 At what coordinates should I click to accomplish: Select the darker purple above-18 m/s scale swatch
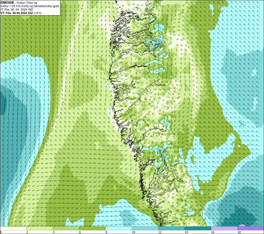tap(251, 228)
